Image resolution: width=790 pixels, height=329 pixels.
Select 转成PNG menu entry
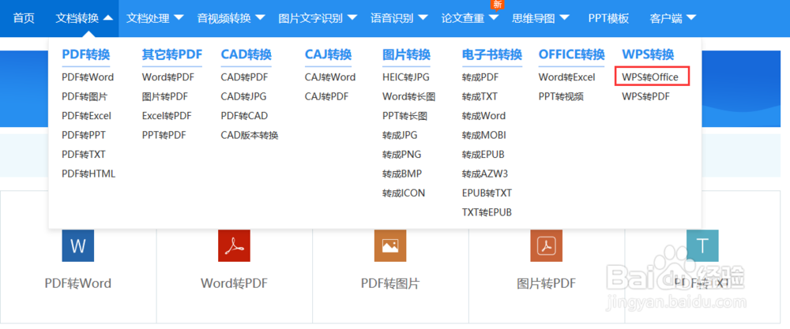tap(401, 155)
